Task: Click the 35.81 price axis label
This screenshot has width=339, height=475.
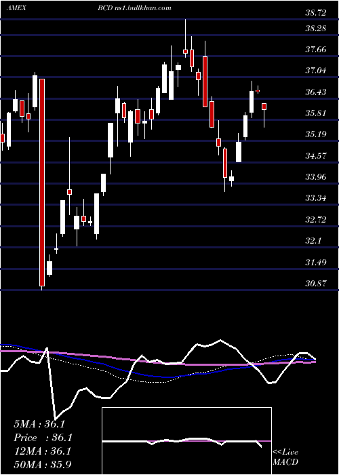Action: (316, 113)
